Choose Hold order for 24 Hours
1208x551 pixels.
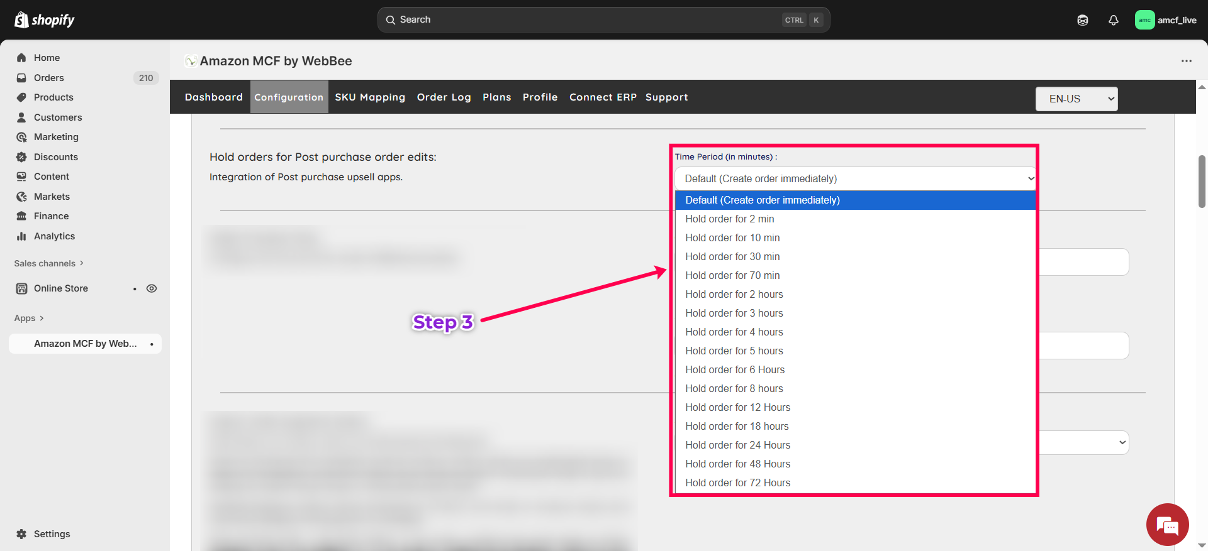737,445
